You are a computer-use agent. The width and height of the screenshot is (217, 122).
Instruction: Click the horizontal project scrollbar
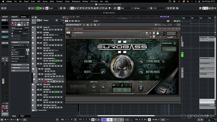click(126, 116)
